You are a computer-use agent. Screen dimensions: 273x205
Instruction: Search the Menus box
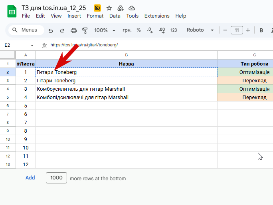(x=26, y=30)
